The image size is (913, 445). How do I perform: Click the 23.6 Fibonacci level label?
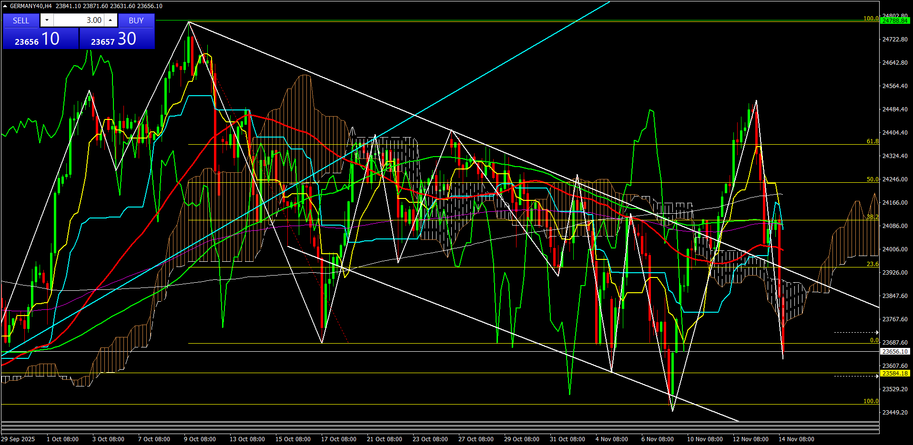pos(872,264)
